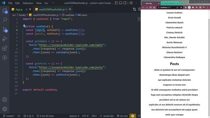Switch to the second green browser tab
210x118 pixels.
[170, 3]
